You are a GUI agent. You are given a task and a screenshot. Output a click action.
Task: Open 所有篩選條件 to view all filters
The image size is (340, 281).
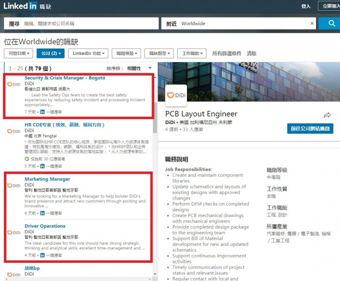228,54
